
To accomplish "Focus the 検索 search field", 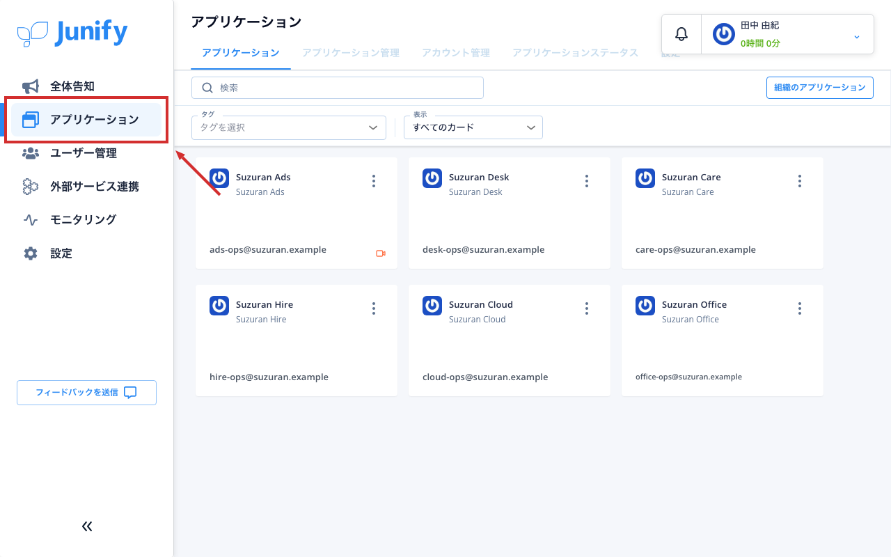I will pos(338,88).
